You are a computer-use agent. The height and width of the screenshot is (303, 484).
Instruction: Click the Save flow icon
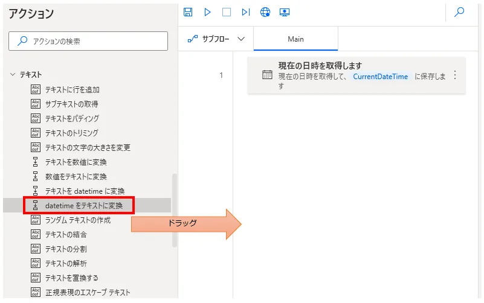click(x=188, y=12)
